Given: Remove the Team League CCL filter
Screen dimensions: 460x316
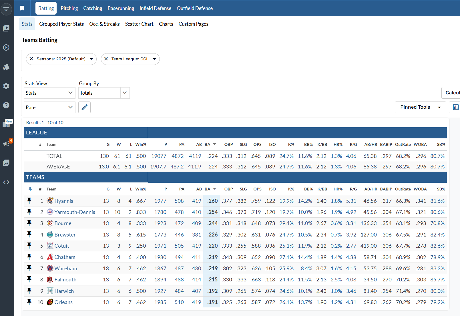Looking at the screenshot, I should tap(106, 59).
